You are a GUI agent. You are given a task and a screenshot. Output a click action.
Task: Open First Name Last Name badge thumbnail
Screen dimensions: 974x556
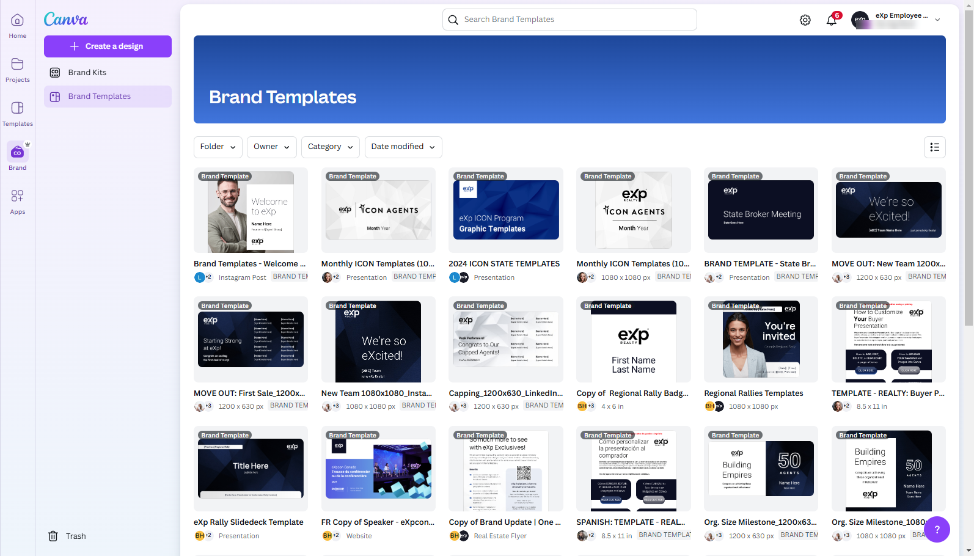pos(634,339)
